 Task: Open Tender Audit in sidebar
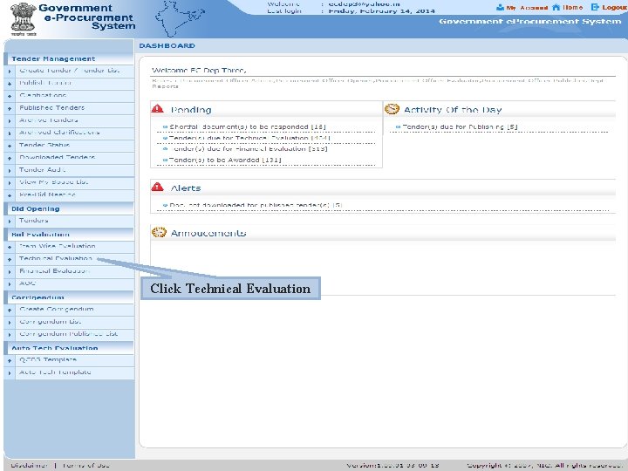(43, 170)
